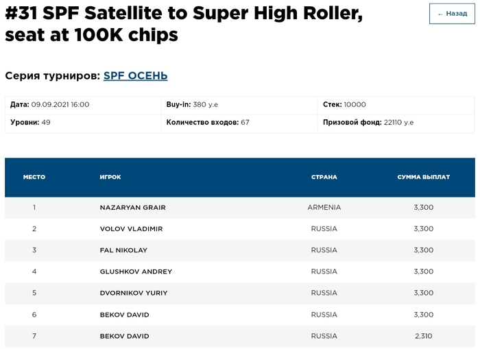Click on player FAL NIKOLAY
Image resolution: width=480 pixels, height=349 pixels.
[x=123, y=250]
